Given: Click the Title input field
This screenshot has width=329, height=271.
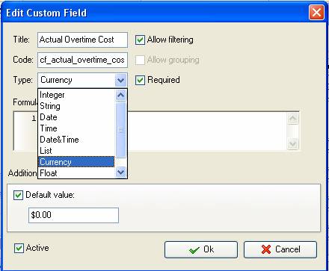Looking at the screenshot, I should pos(82,40).
